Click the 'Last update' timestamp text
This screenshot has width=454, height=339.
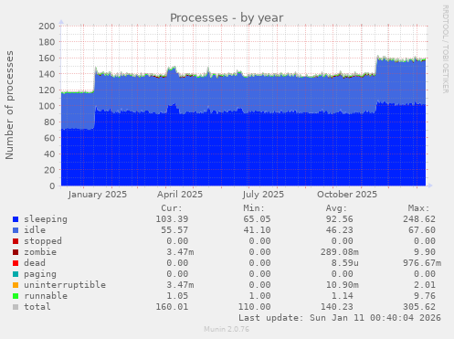[340, 318]
